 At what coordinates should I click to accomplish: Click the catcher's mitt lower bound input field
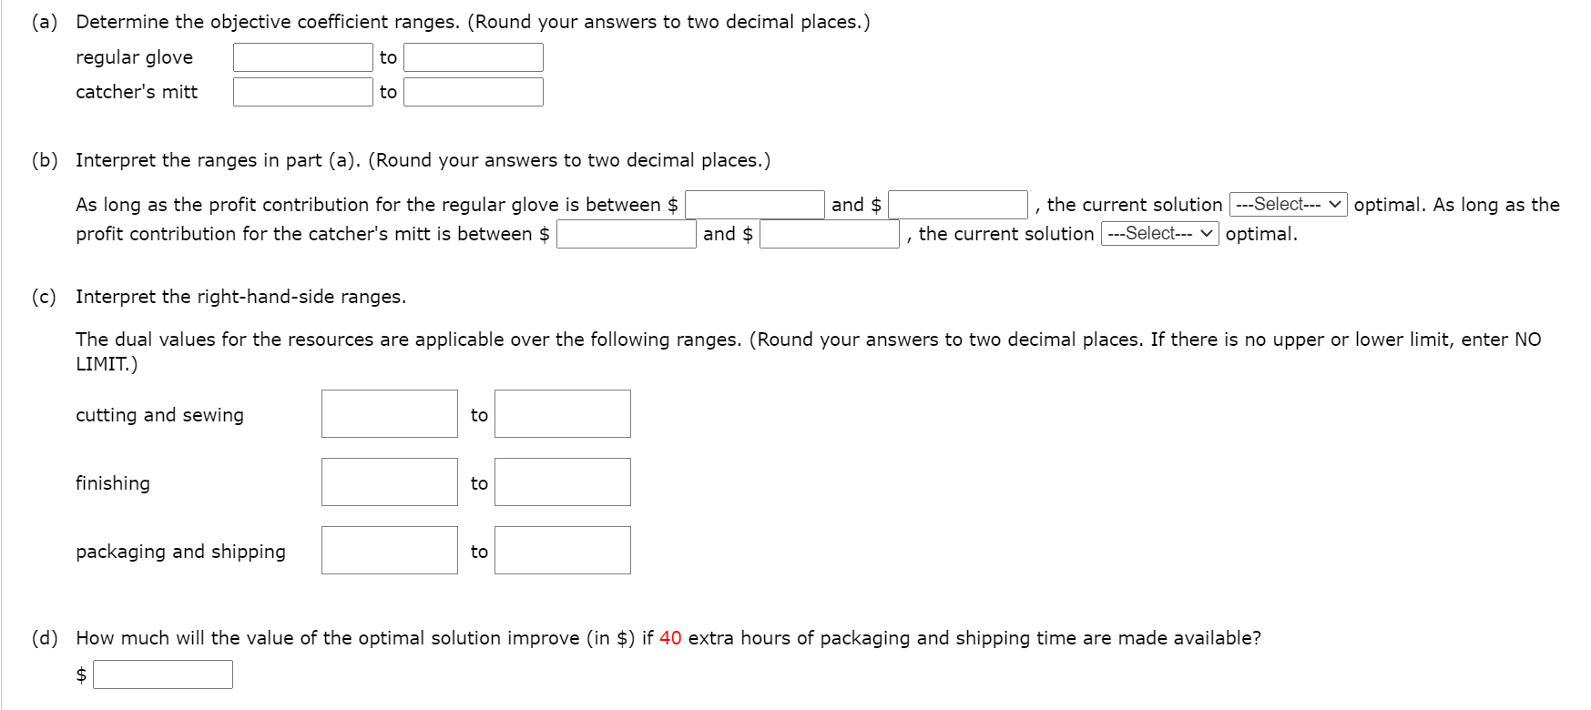(302, 91)
